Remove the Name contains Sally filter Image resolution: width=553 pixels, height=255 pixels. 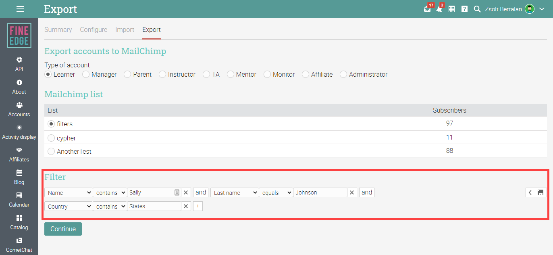[186, 192]
